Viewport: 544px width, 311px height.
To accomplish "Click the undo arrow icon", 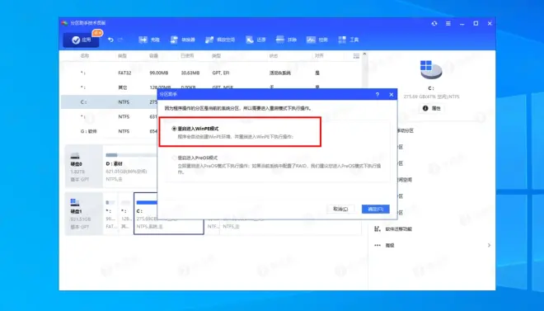I will (110, 40).
